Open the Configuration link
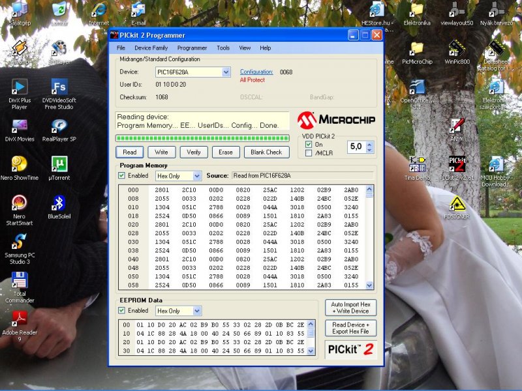 pyautogui.click(x=256, y=72)
